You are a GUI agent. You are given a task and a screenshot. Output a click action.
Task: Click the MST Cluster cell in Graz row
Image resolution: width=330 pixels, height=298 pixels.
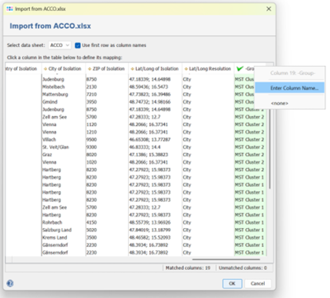(x=249, y=155)
